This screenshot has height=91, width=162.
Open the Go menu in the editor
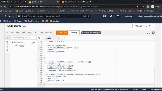(35, 33)
